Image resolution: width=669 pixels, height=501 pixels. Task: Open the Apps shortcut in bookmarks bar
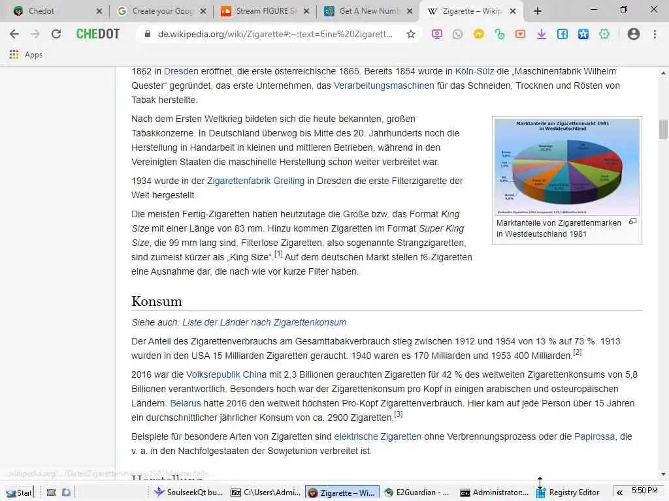tap(25, 55)
